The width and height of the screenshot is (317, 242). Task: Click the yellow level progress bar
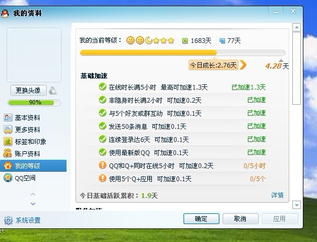[x=182, y=53]
